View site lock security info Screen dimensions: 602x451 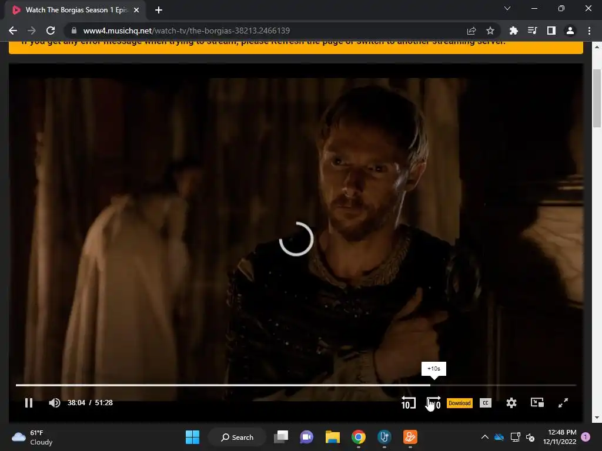click(x=74, y=31)
